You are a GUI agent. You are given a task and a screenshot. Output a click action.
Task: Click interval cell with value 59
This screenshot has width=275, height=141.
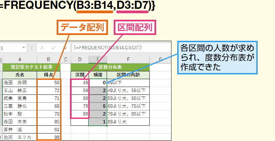click(x=80, y=91)
